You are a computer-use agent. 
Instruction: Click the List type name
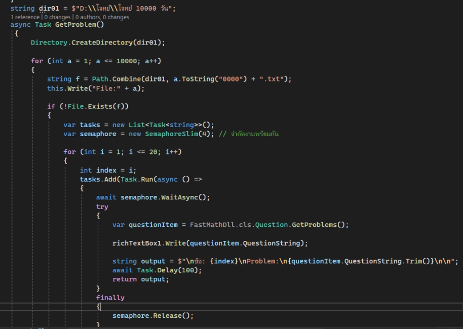[137, 125]
